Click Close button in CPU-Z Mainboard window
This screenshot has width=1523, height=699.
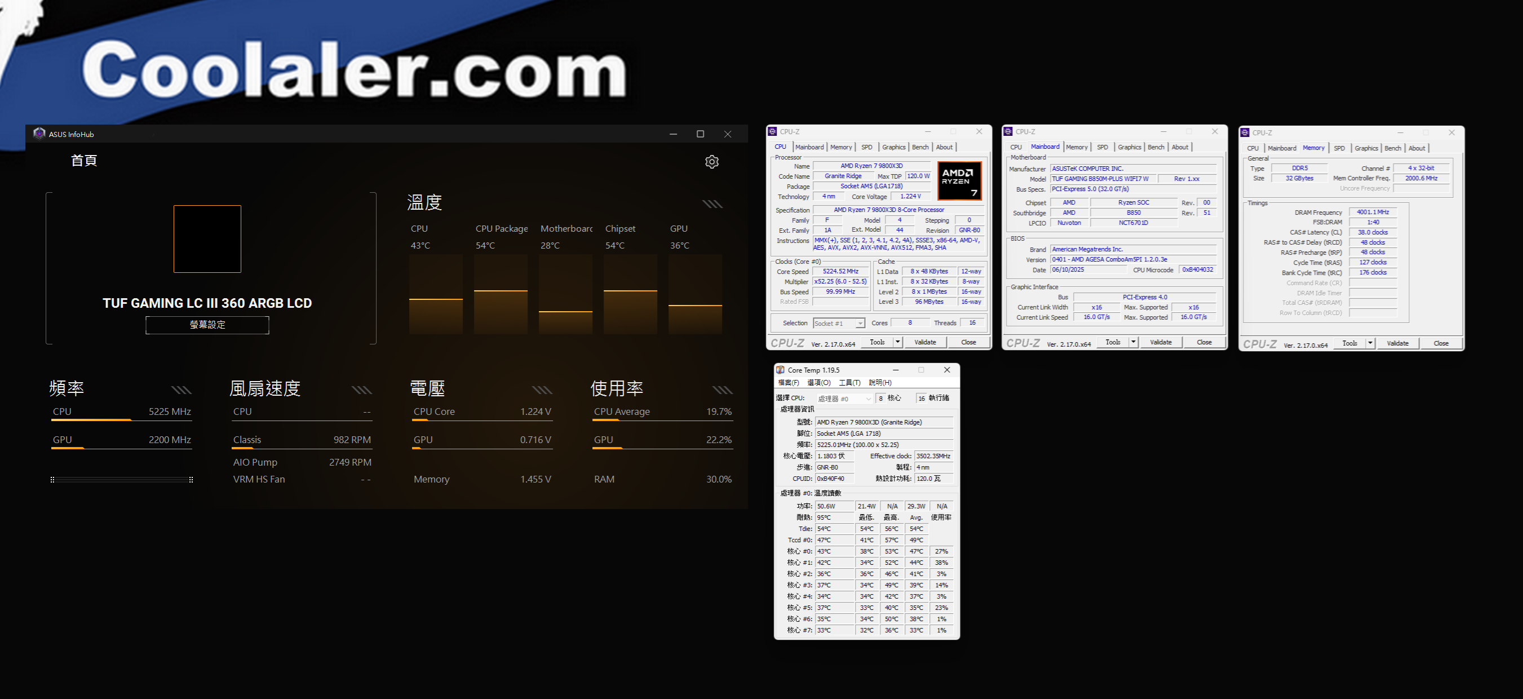[1204, 342]
